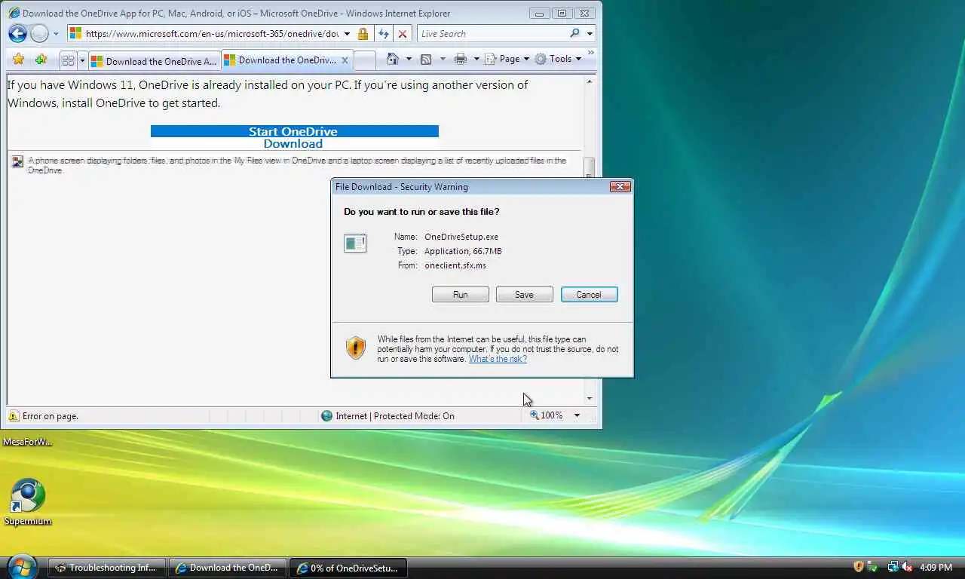
Task: Expand the address bar URL history dropdown
Action: click(x=347, y=34)
